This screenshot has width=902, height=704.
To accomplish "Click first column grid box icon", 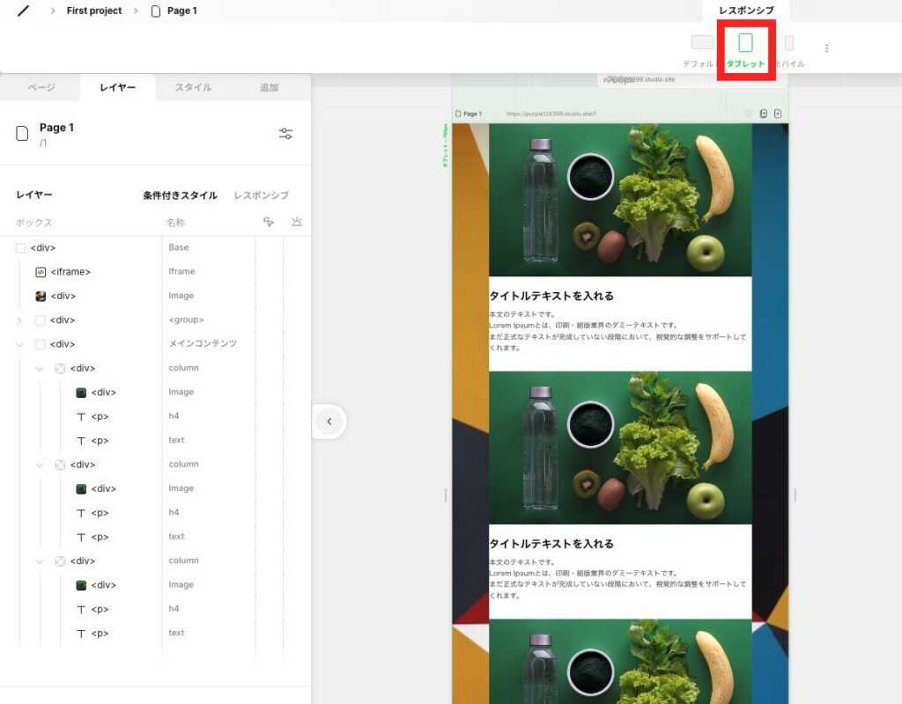I will (x=60, y=369).
